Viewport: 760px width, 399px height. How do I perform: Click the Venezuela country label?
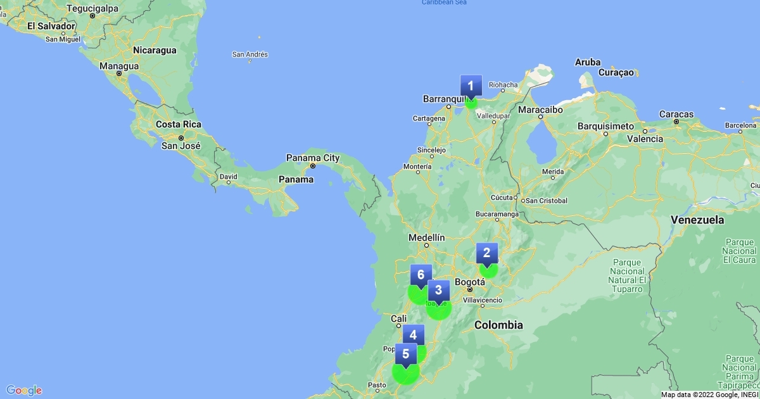697,220
